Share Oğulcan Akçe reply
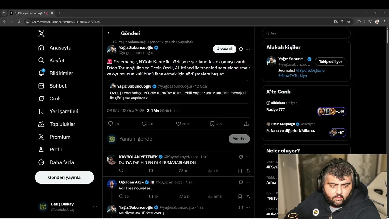Image resolution: width=389 pixels, height=219 pixels. (248, 196)
